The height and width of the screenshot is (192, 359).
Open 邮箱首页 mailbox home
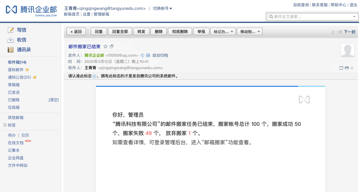click(x=72, y=14)
